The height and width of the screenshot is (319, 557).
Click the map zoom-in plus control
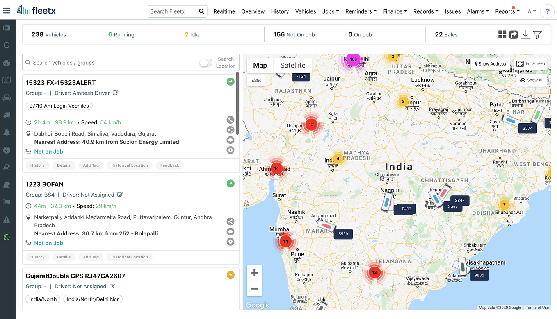(x=254, y=272)
